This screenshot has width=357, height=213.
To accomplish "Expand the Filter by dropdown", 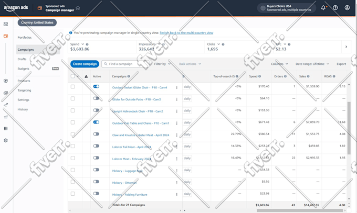I will [x=162, y=64].
